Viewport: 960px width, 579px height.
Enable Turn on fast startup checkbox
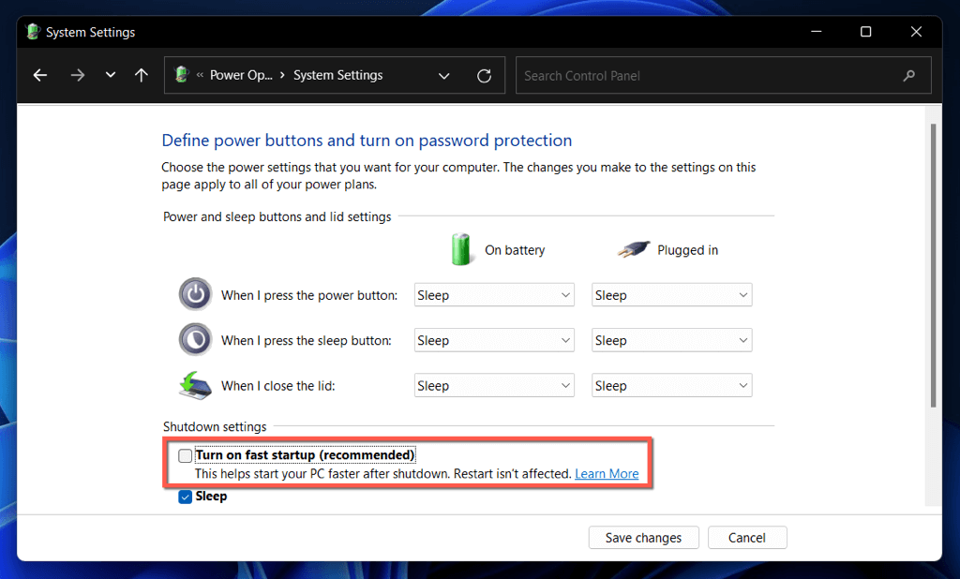[x=186, y=455]
